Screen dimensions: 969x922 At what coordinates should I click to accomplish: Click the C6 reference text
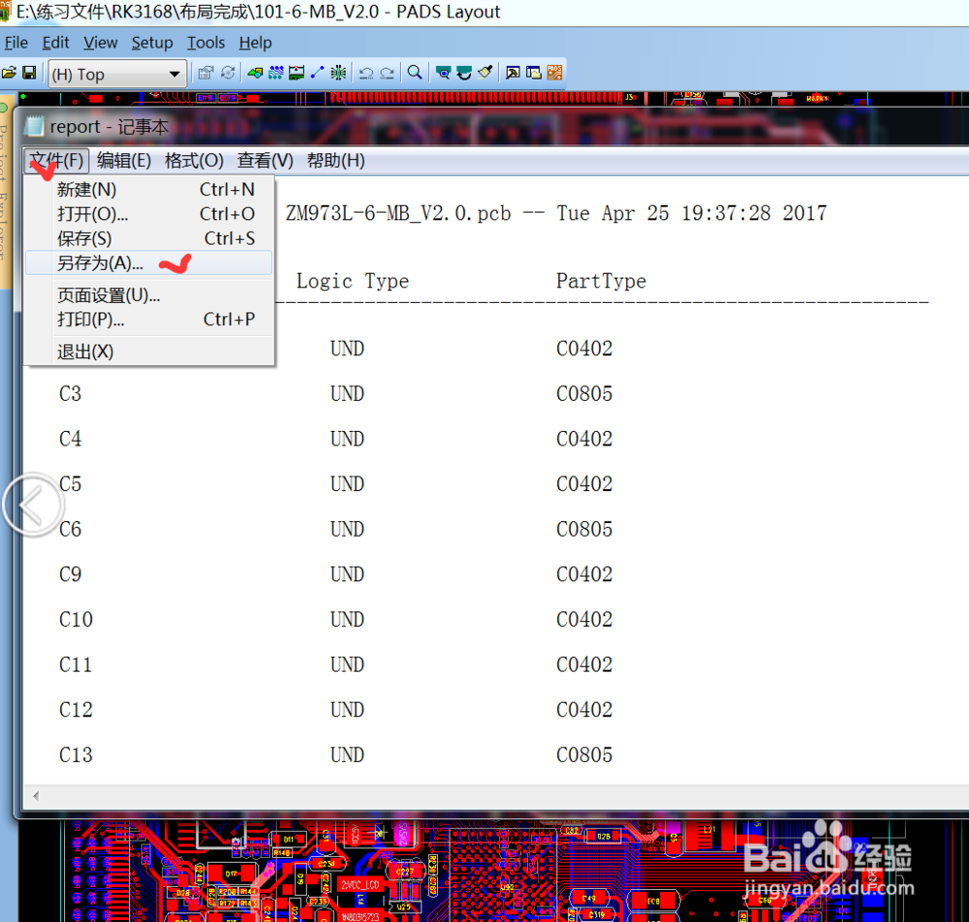(70, 529)
